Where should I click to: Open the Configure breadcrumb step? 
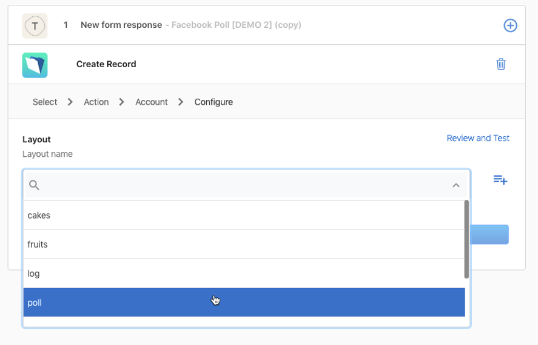click(214, 102)
